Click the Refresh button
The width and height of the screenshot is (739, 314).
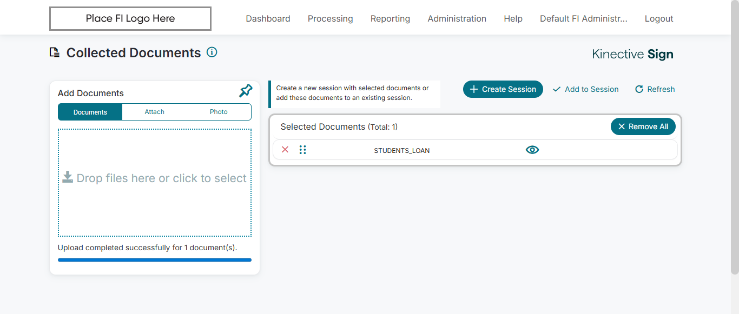pos(655,89)
